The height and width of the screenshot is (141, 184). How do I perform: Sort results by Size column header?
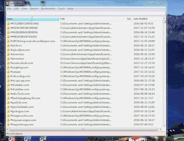pyautogui.click(x=122, y=19)
